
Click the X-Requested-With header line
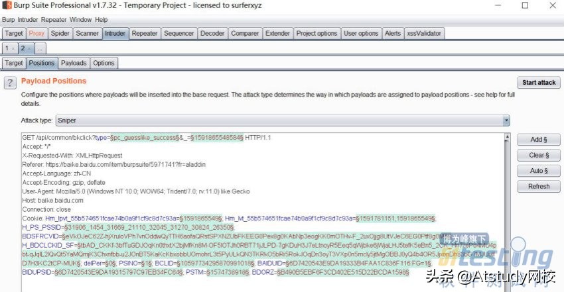72,156
